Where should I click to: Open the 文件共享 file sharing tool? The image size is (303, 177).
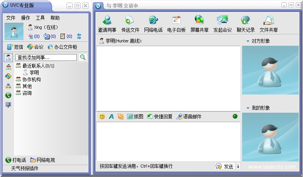pos(269,24)
